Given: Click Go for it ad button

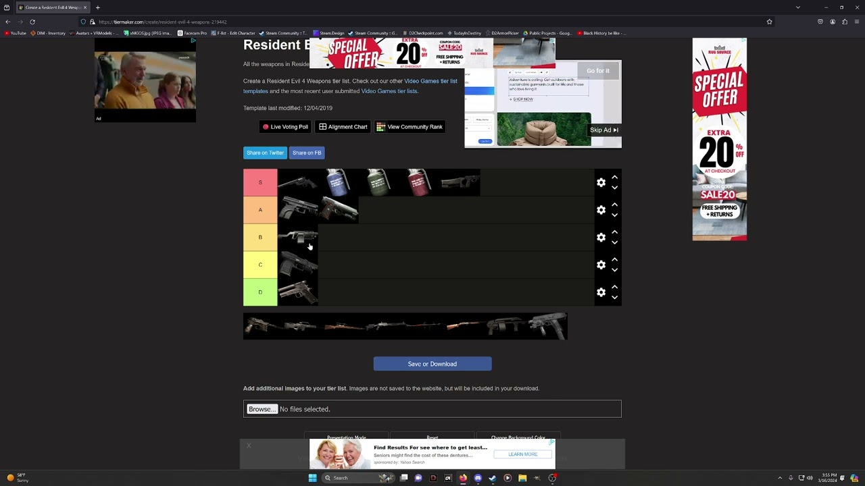Looking at the screenshot, I should click(x=598, y=71).
